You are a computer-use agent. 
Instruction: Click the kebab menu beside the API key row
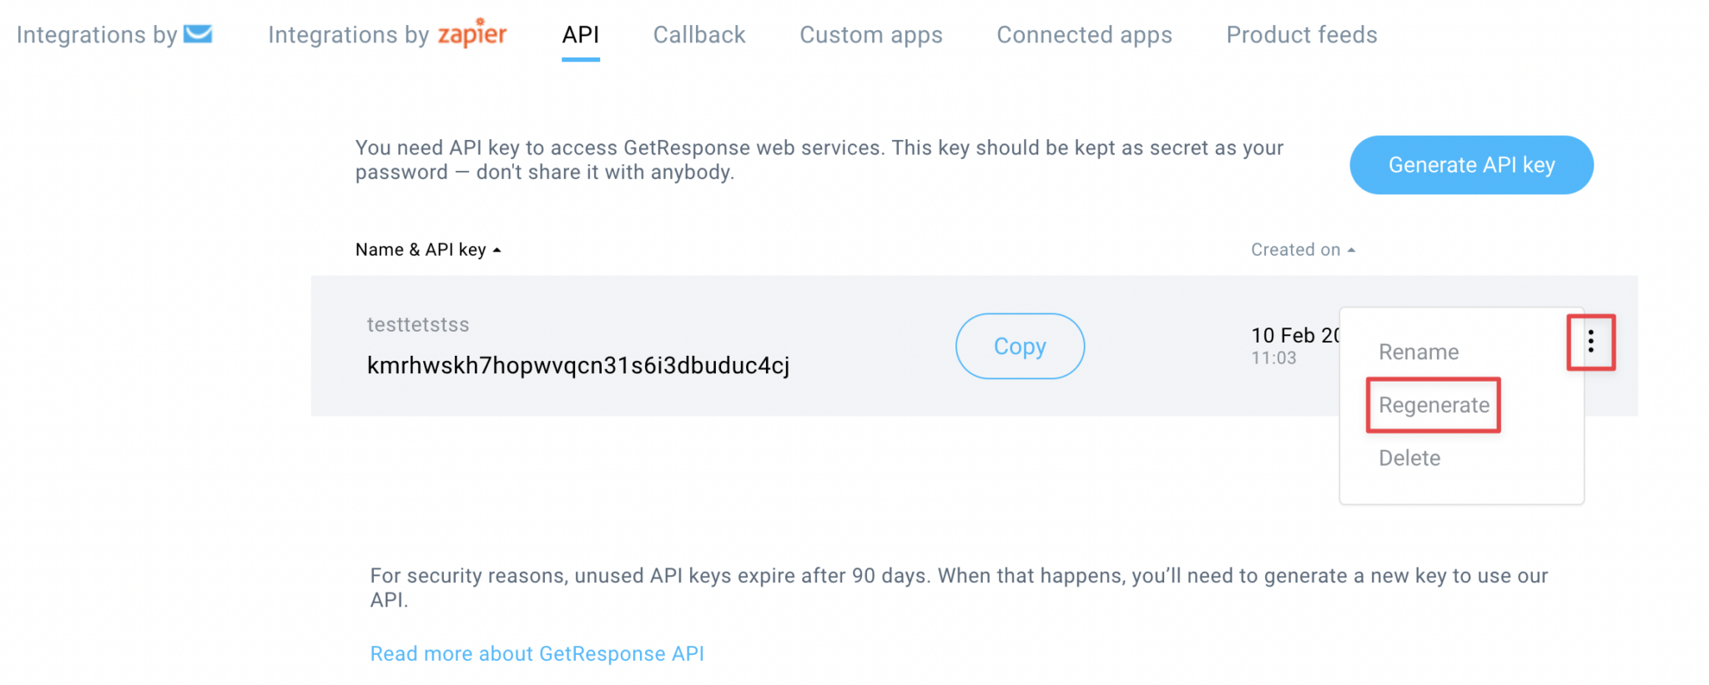pyautogui.click(x=1592, y=342)
